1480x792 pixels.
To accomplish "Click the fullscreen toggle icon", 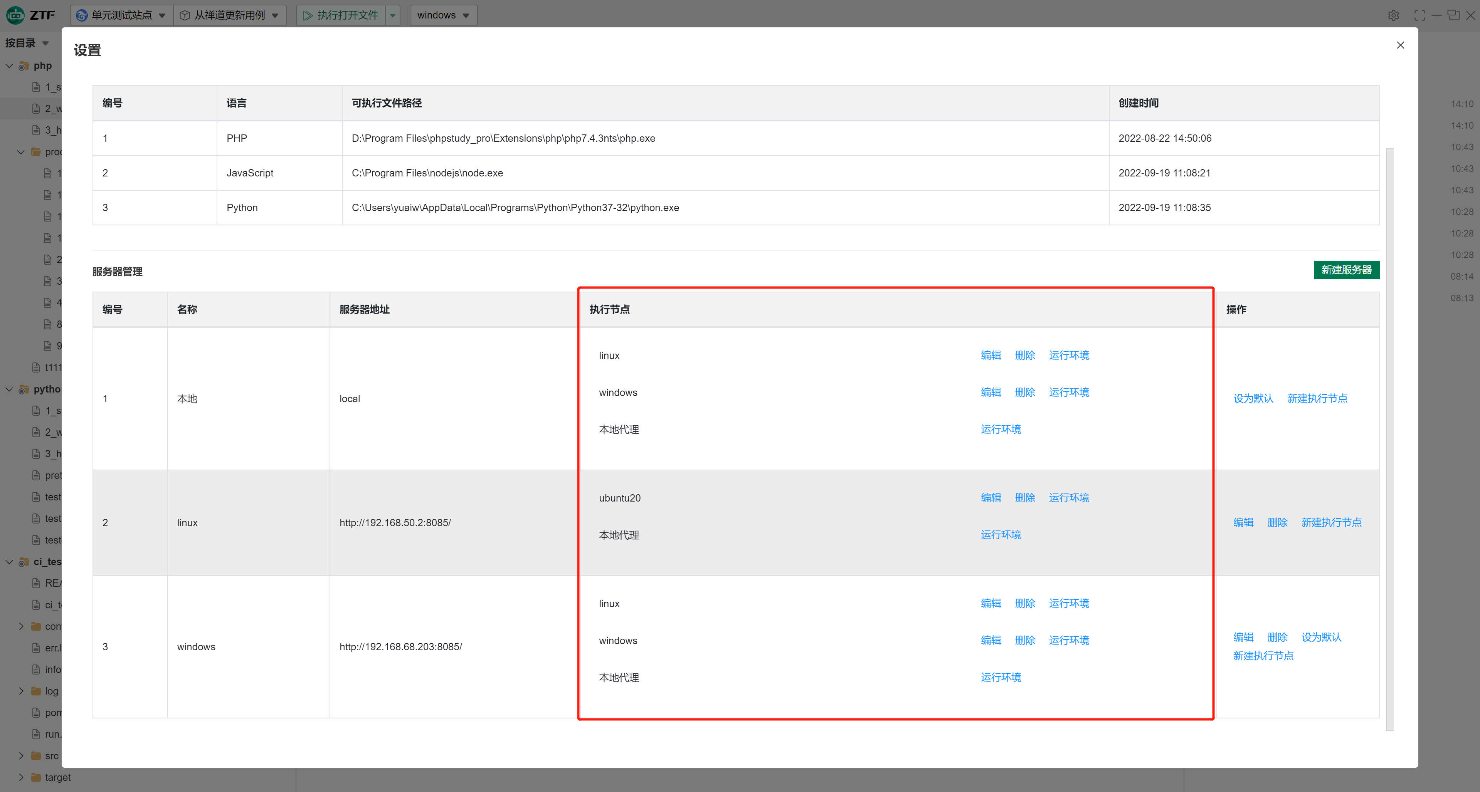I will pyautogui.click(x=1419, y=15).
